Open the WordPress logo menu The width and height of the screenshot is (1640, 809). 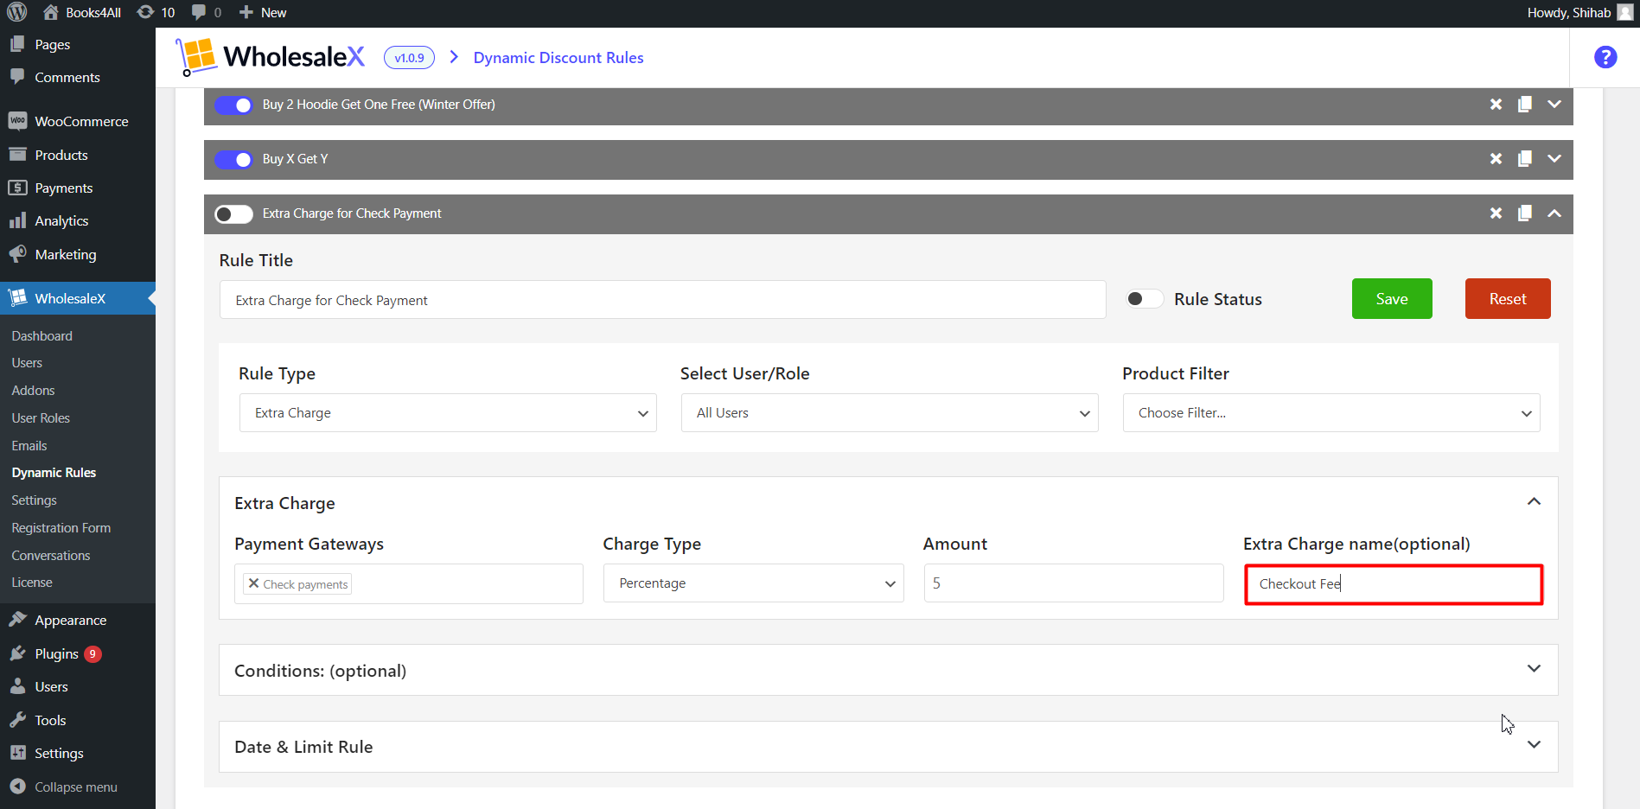click(17, 12)
